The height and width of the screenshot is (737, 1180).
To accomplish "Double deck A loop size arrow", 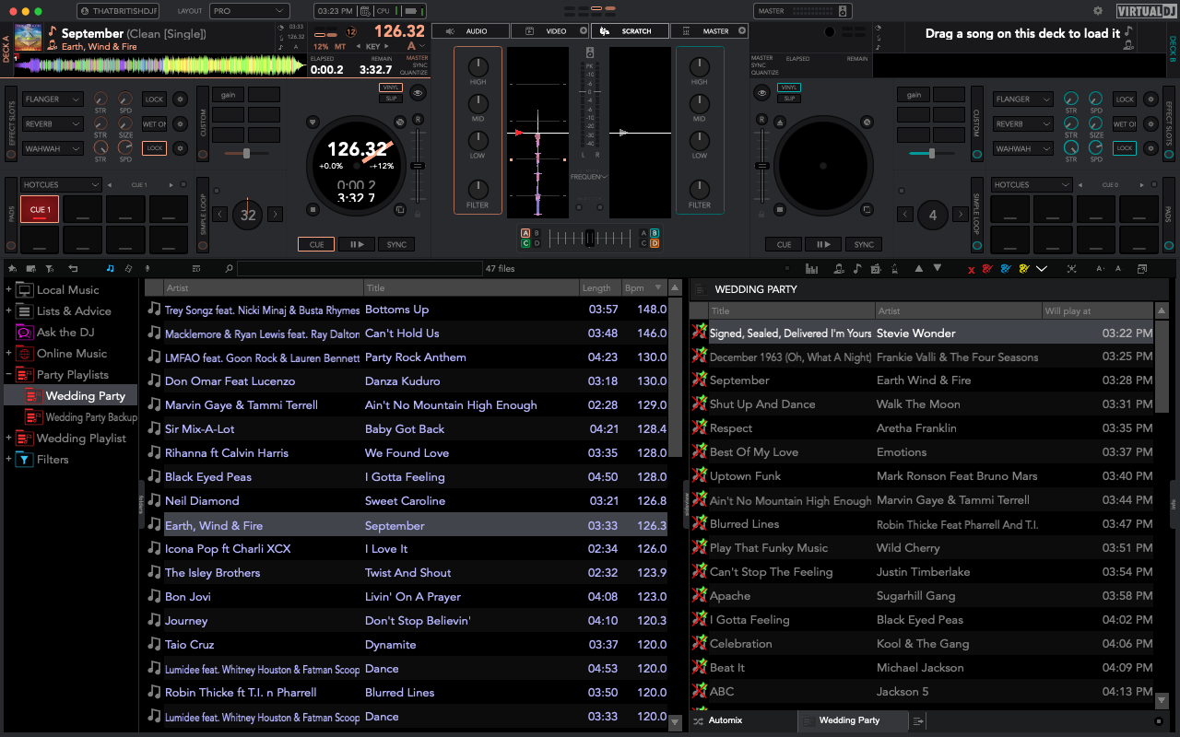I will 276,215.
